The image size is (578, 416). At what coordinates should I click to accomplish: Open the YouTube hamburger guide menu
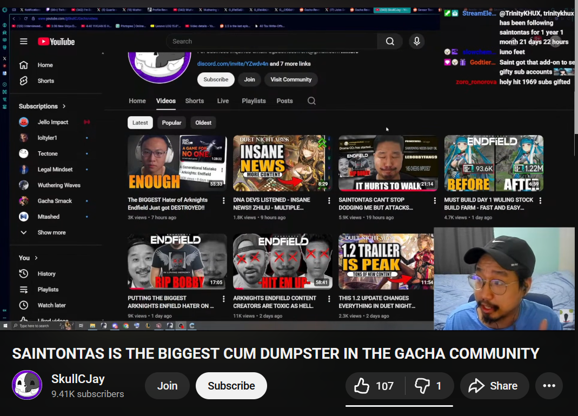point(24,41)
